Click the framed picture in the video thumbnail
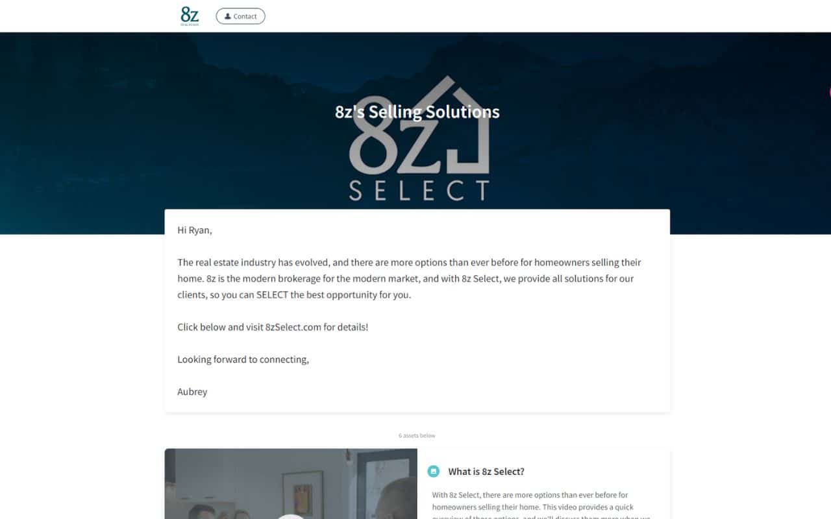 [303, 494]
